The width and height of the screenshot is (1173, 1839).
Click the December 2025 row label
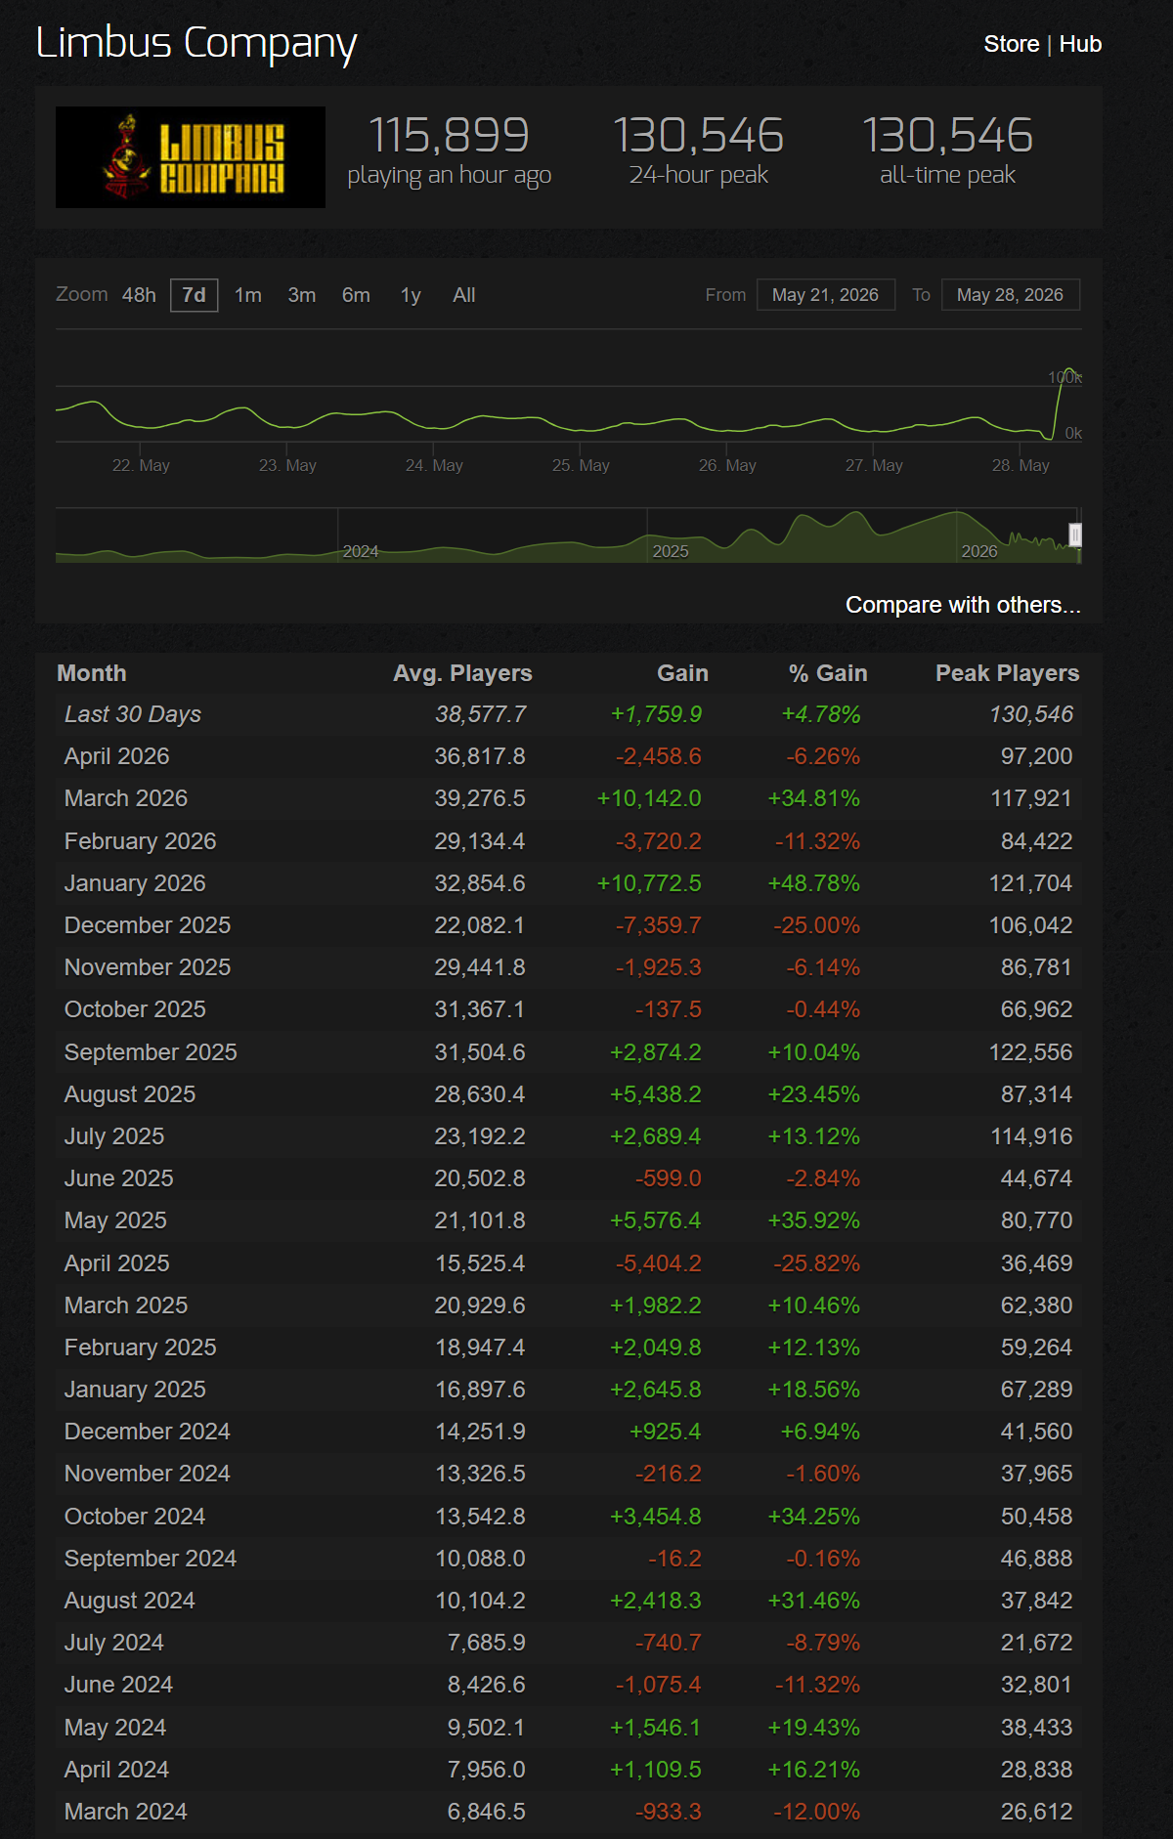coord(148,925)
